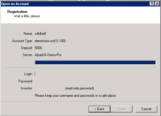
Task: Click the Server label
Action: click(28, 55)
